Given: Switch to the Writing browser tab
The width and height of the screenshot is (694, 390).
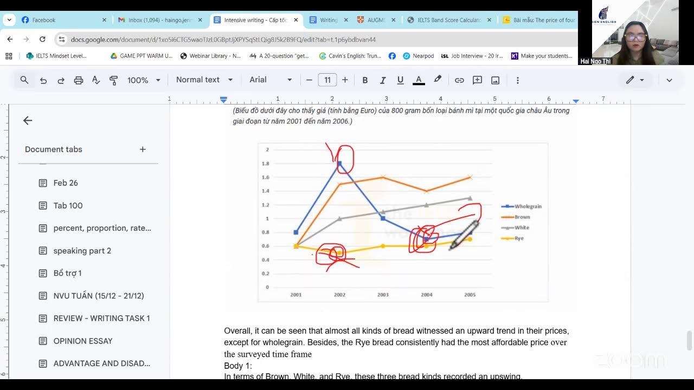Looking at the screenshot, I should click(329, 20).
